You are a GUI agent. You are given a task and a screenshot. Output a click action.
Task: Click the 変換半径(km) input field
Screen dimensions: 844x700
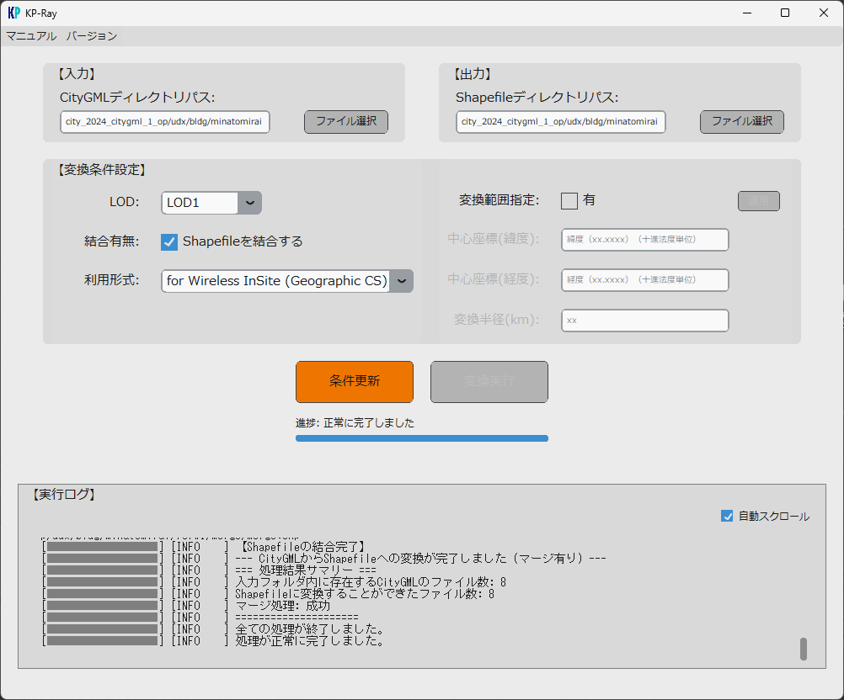tap(644, 321)
